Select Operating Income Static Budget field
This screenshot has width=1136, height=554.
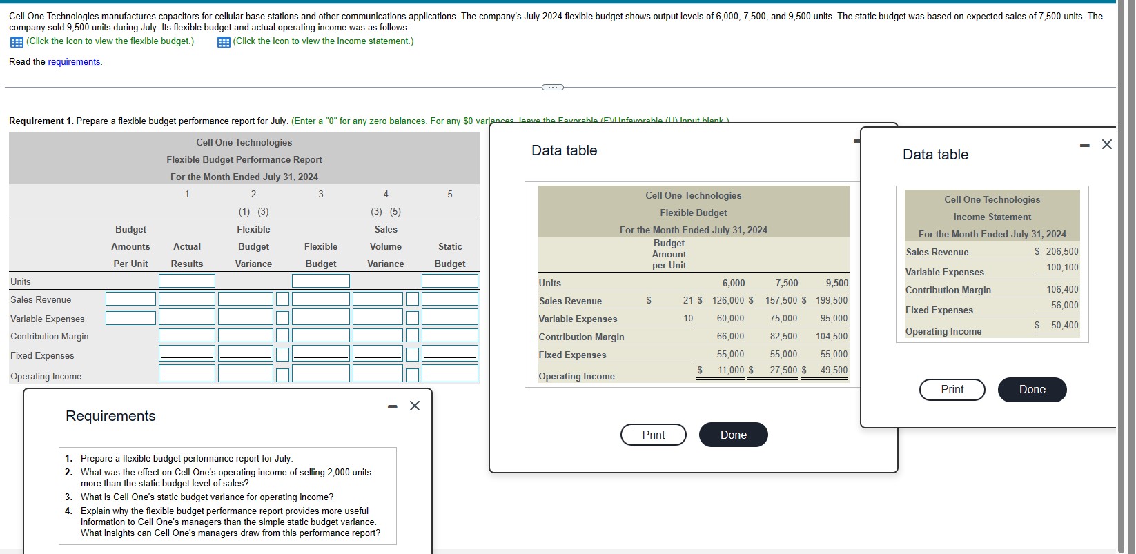(x=450, y=373)
